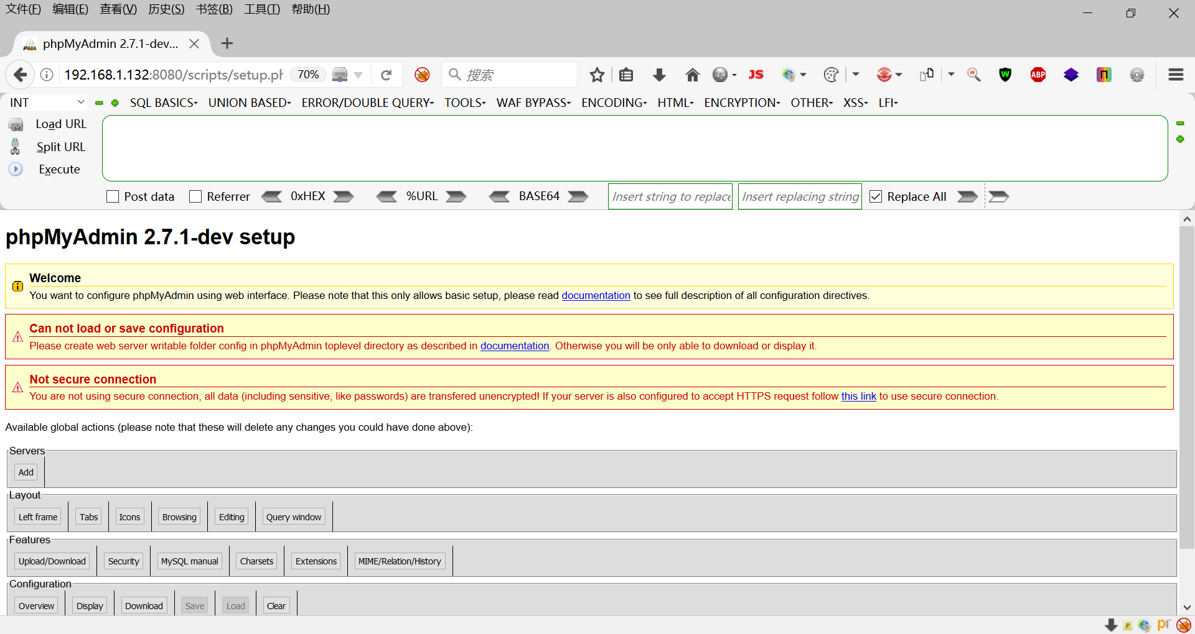Expand the SQL BASICS menu
Screen dimensions: 1195x634
coord(164,103)
